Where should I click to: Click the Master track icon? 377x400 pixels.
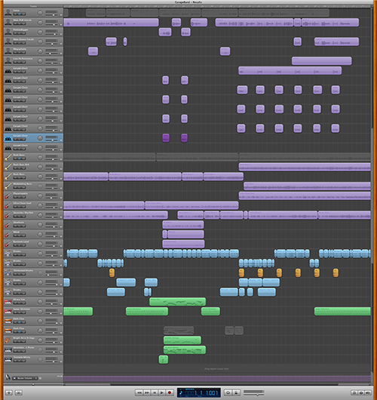tap(8, 378)
